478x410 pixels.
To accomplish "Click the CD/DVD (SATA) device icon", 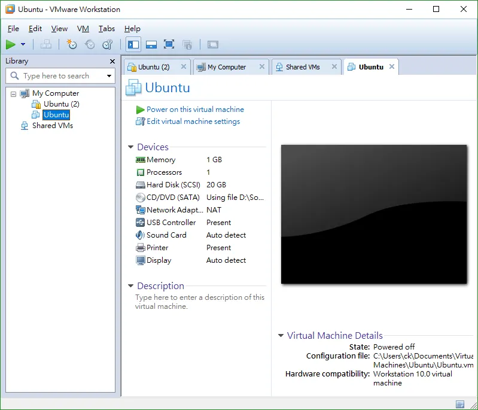I will click(140, 198).
